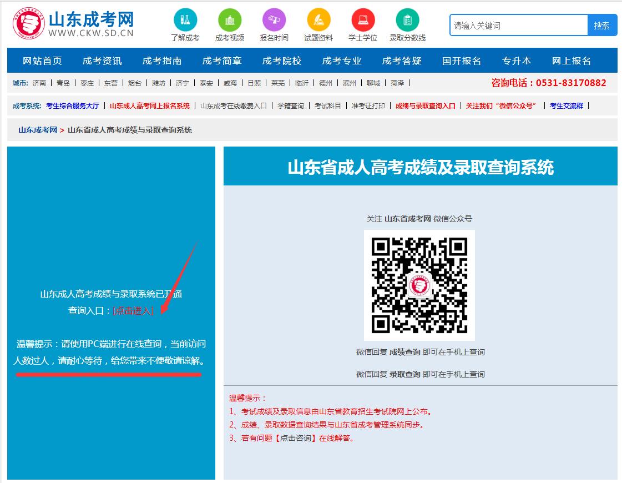Click the 咨询电话 0531-83170882 text
Image resolution: width=622 pixels, height=483 pixels.
coord(549,83)
